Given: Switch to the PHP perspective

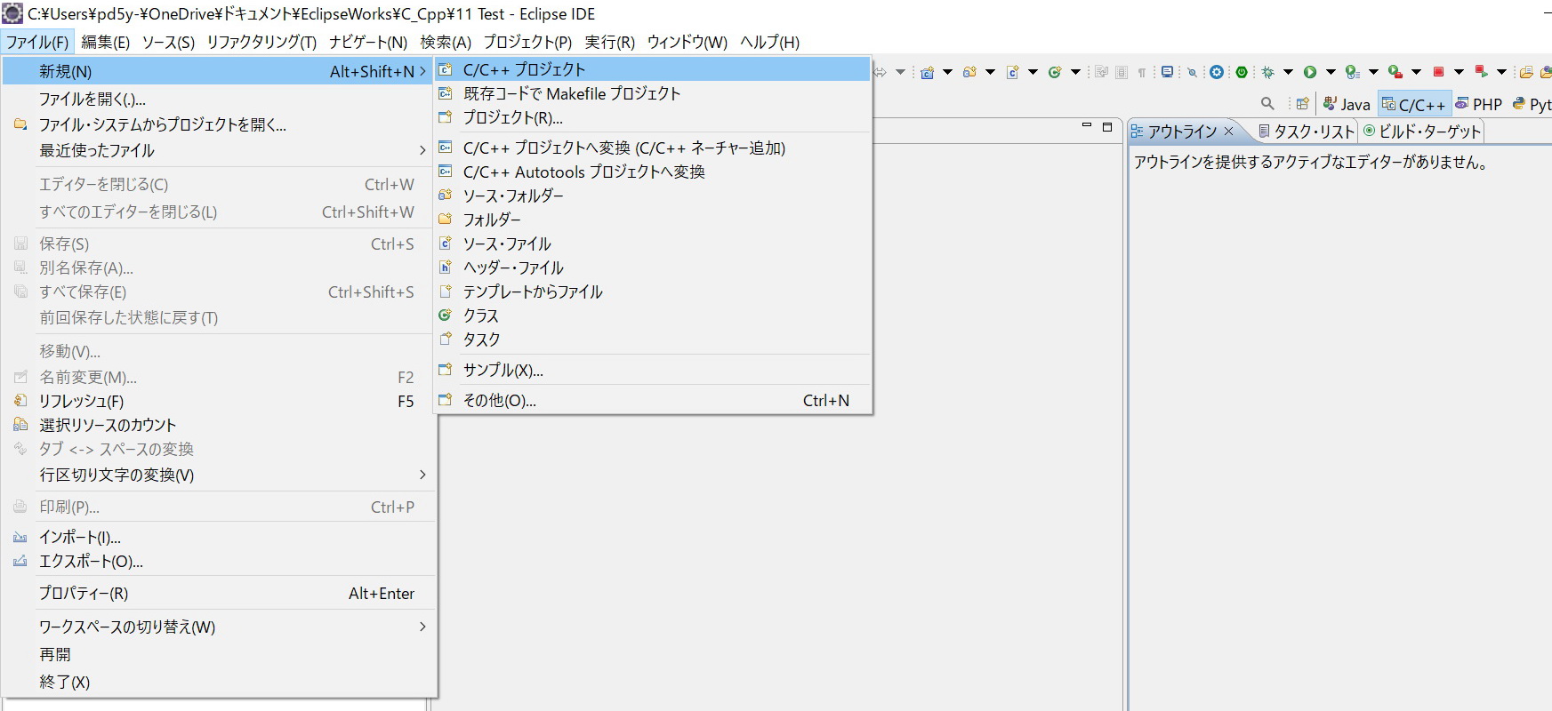Looking at the screenshot, I should [x=1479, y=104].
